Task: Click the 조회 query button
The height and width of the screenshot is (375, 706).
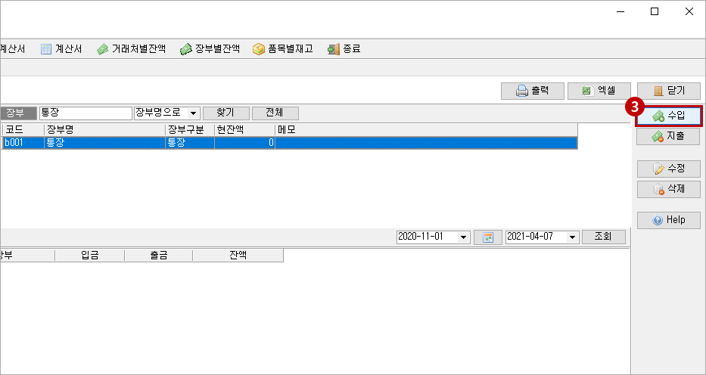Action: coord(603,237)
